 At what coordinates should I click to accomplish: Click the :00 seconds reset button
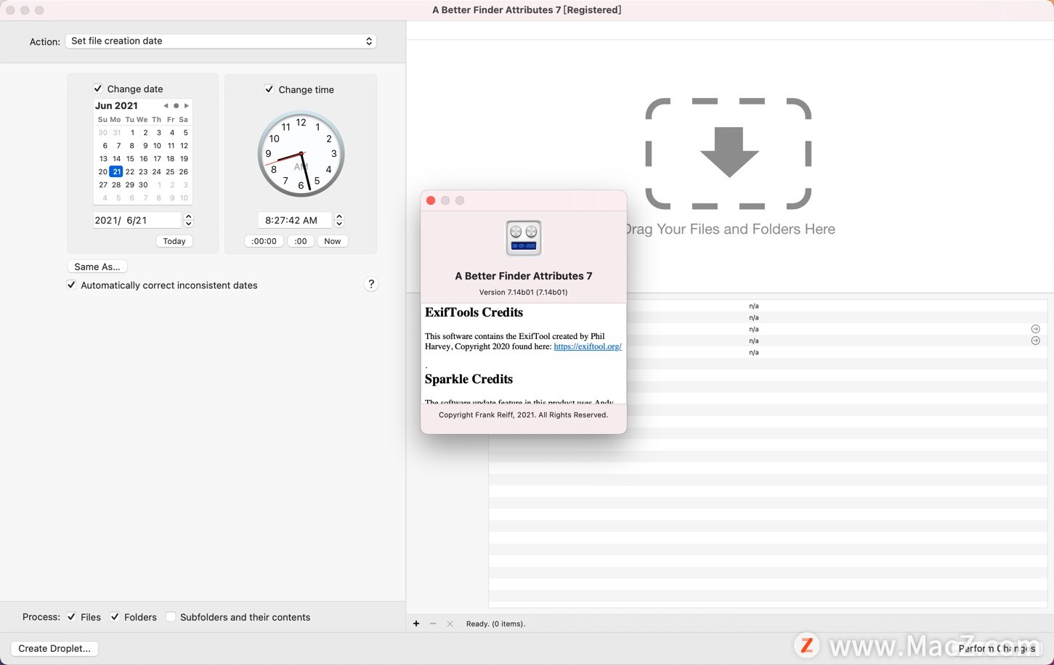pos(301,241)
